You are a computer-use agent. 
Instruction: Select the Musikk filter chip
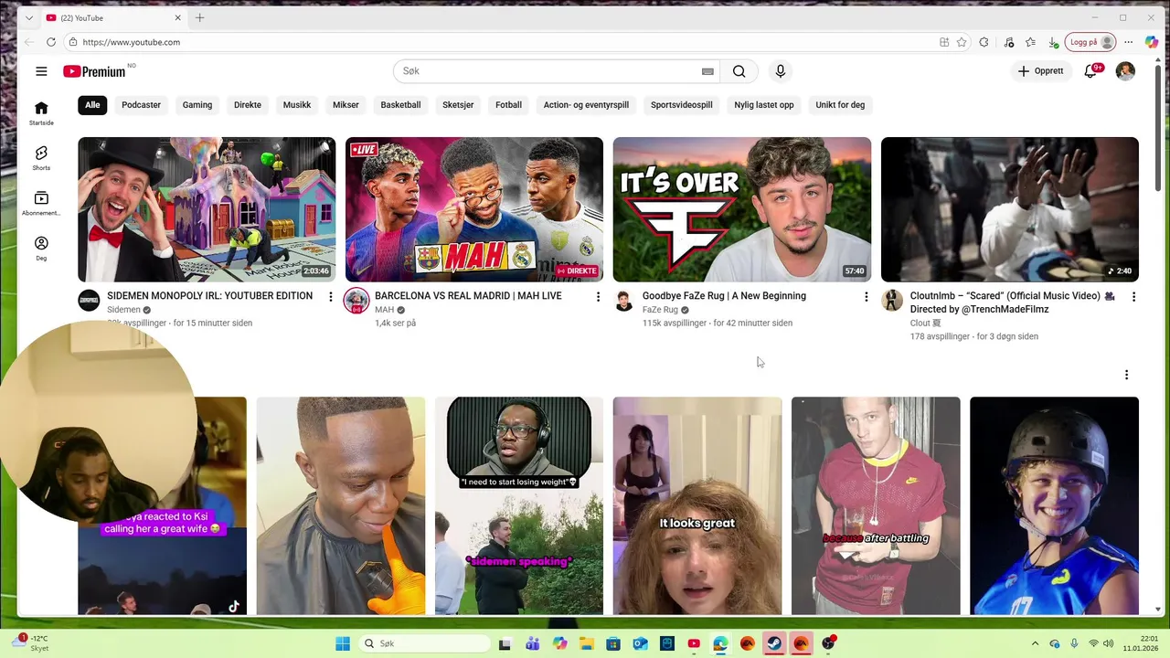pos(297,105)
